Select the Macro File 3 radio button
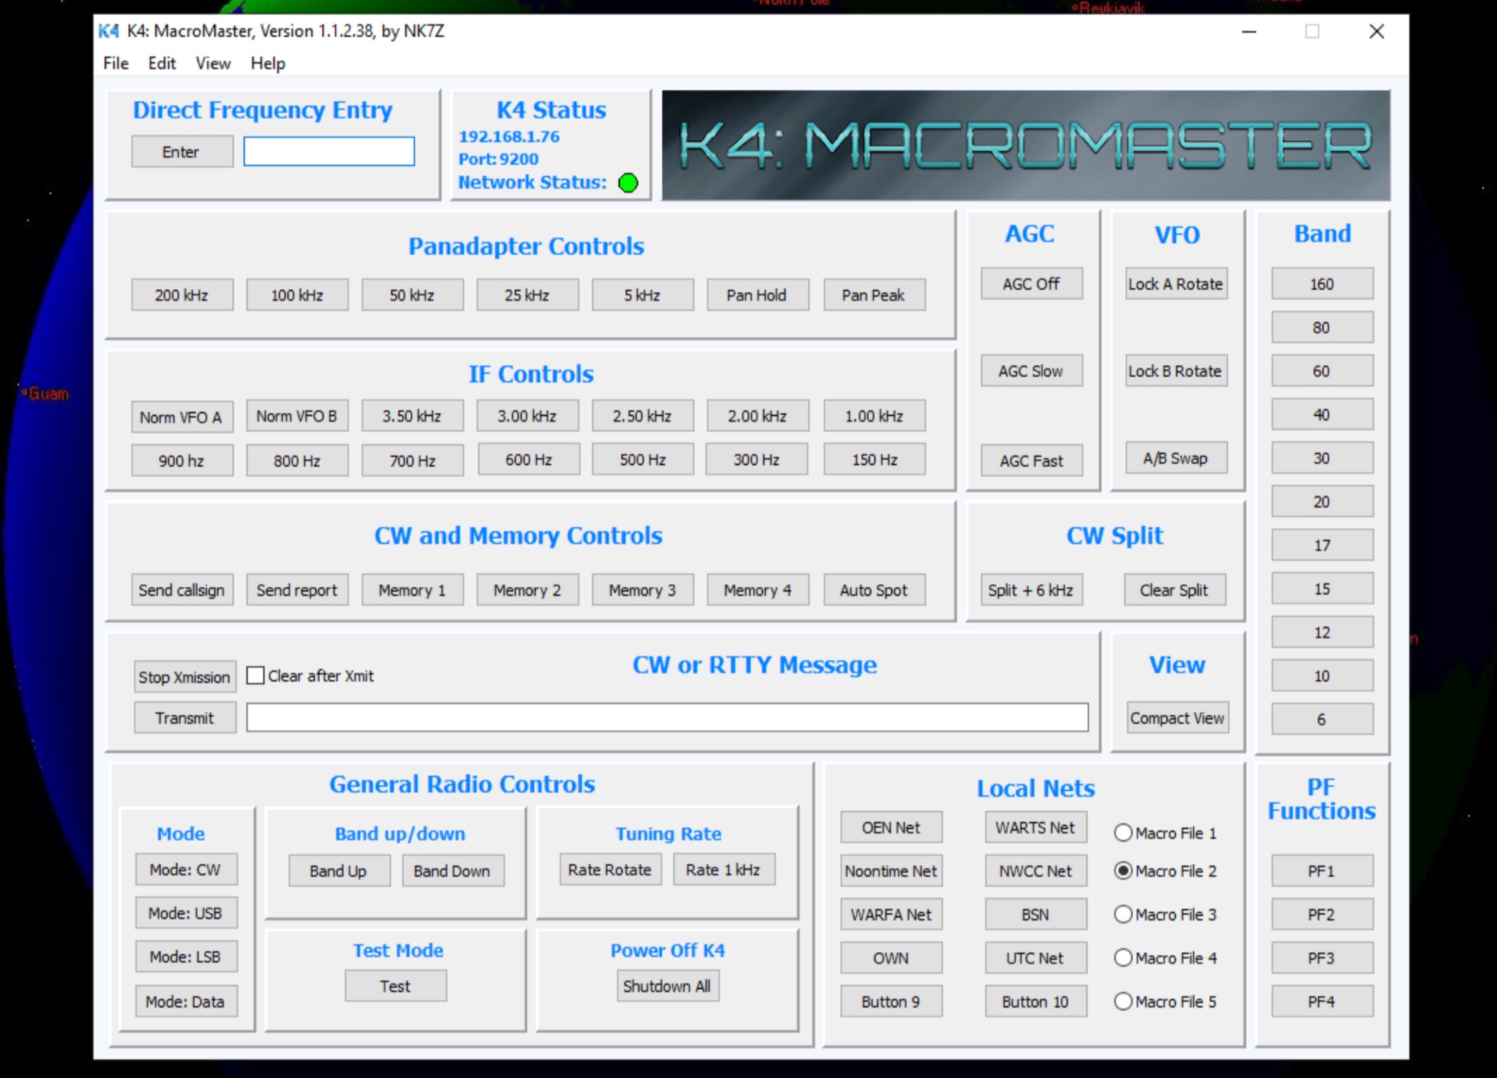The height and width of the screenshot is (1078, 1497). coord(1123,915)
